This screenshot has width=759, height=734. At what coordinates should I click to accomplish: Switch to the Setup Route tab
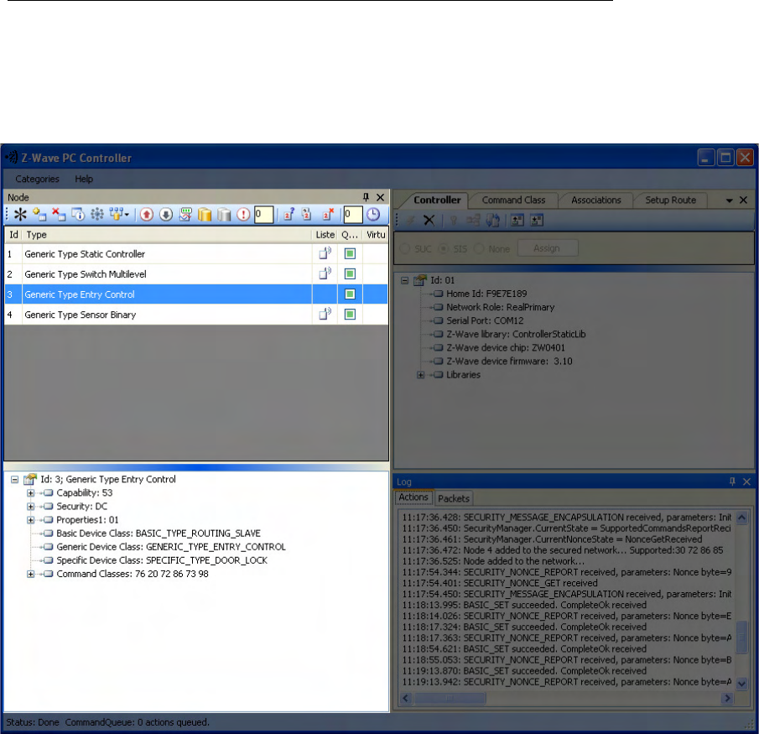[x=670, y=200]
